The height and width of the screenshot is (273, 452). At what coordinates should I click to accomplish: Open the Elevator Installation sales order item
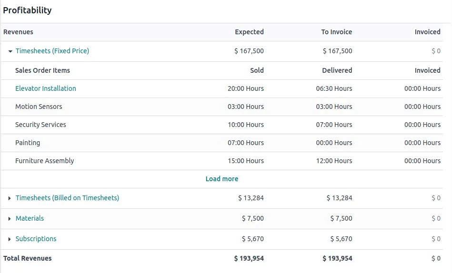click(46, 88)
